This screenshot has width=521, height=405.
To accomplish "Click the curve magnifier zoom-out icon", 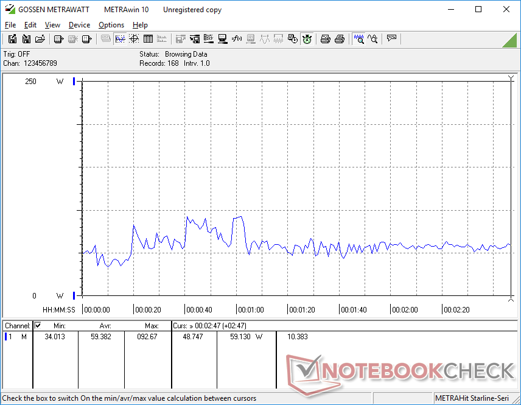I will click(x=373, y=39).
